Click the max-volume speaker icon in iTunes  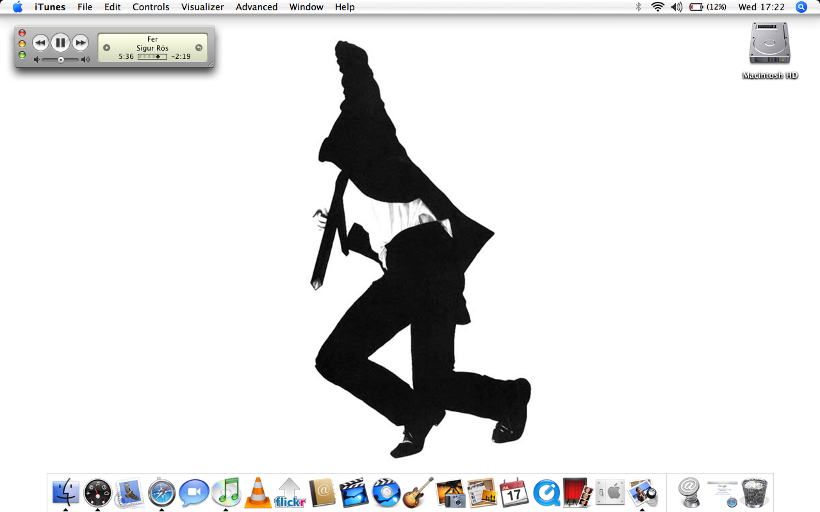86,60
